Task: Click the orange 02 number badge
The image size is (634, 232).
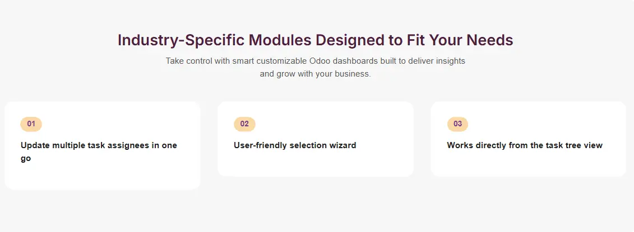Action: tap(244, 124)
